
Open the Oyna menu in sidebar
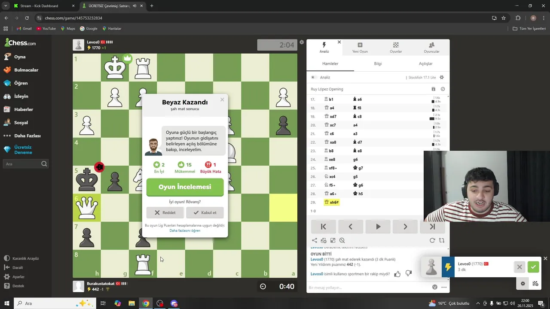point(20,57)
